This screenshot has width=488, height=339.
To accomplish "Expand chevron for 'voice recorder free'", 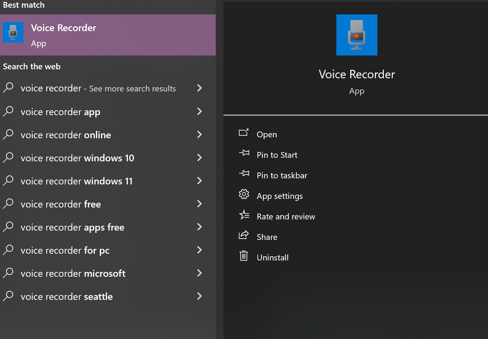I will pos(199,204).
